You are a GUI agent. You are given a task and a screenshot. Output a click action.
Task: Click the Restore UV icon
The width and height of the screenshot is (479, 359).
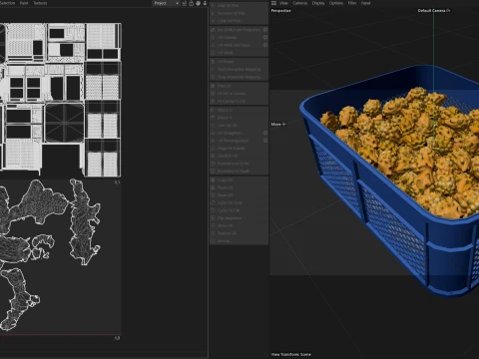213,233
